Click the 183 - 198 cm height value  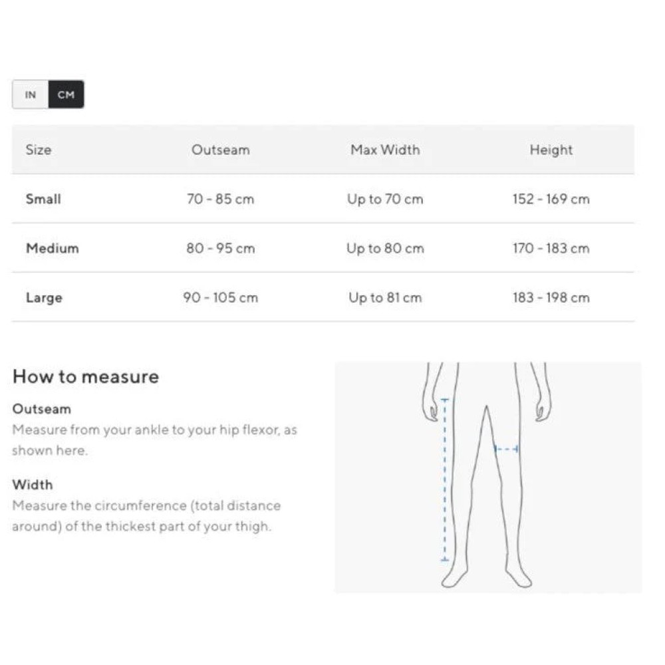551,297
